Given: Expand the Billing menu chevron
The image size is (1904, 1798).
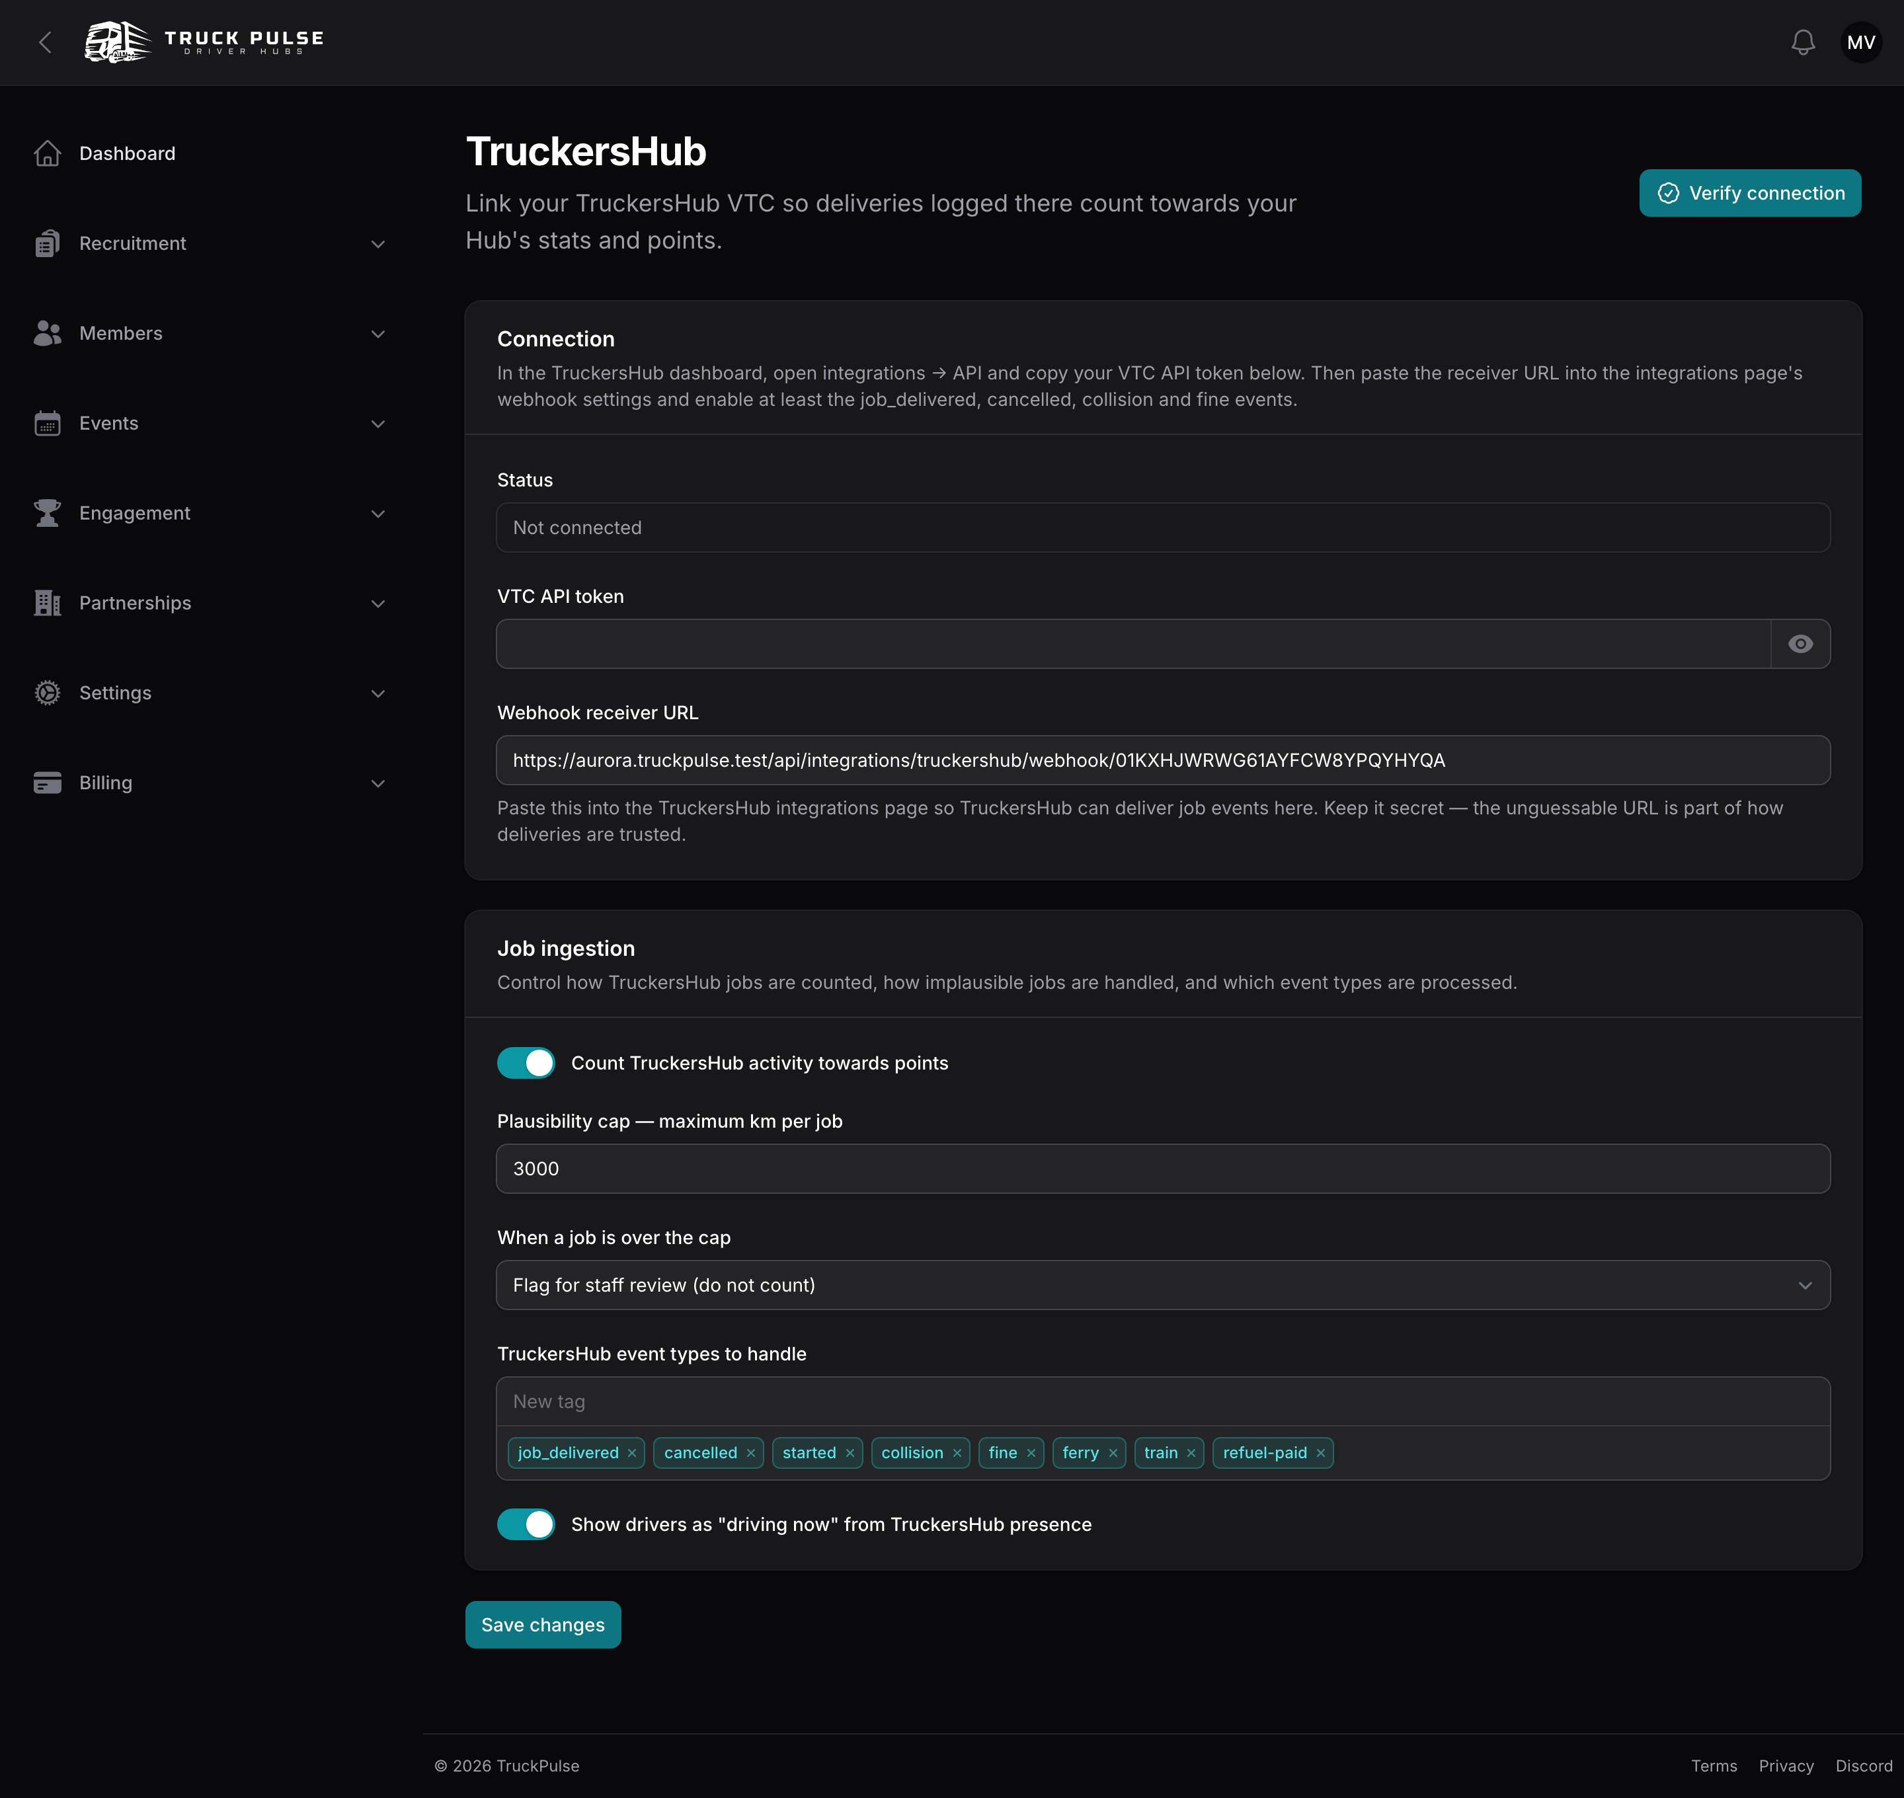Looking at the screenshot, I should (377, 784).
